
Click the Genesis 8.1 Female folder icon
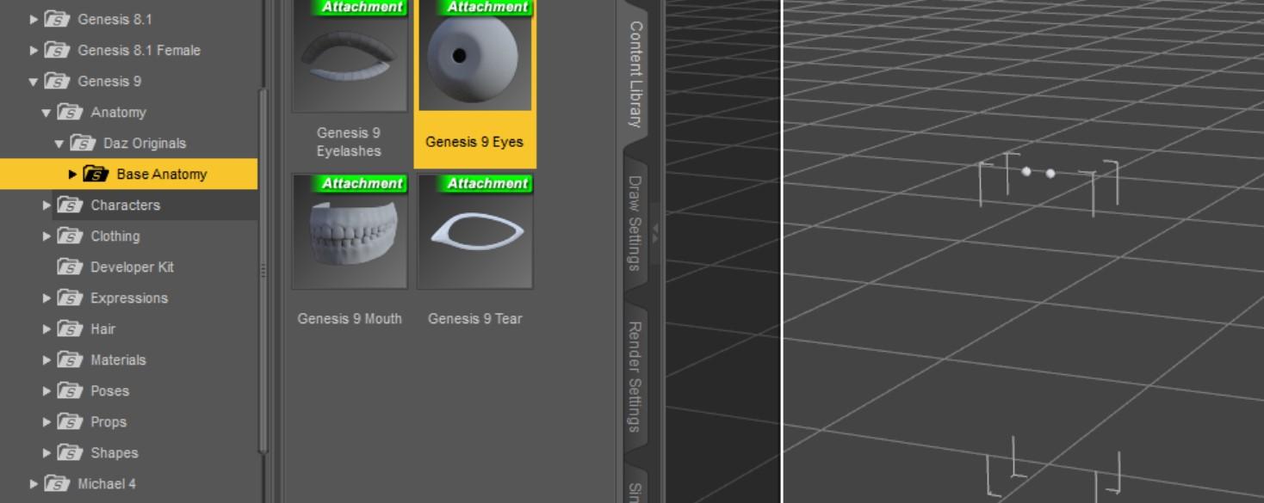57,50
